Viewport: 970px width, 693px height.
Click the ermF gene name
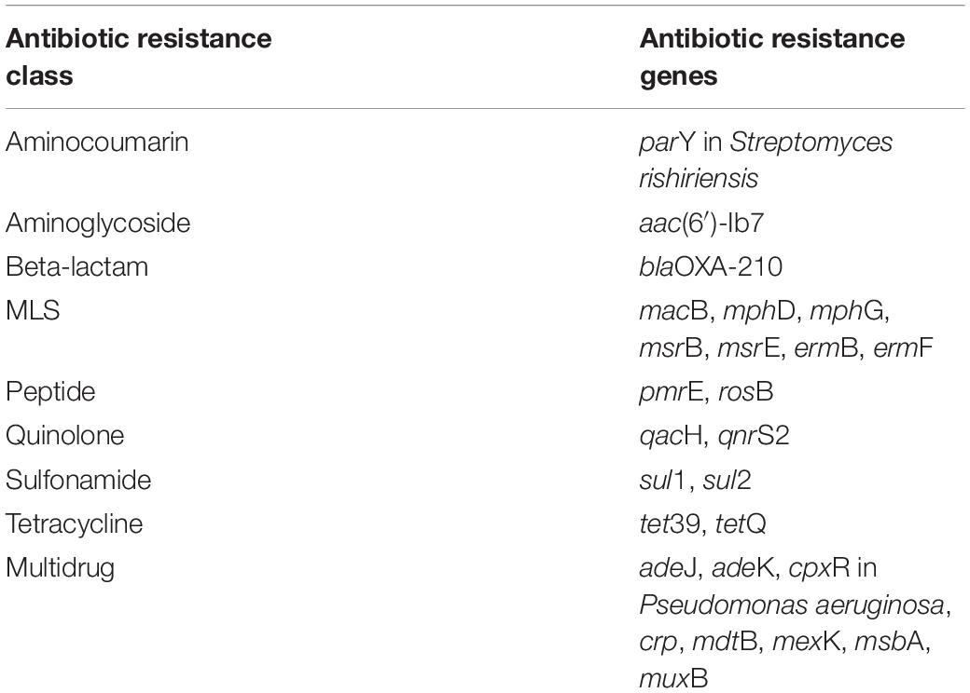coord(903,348)
